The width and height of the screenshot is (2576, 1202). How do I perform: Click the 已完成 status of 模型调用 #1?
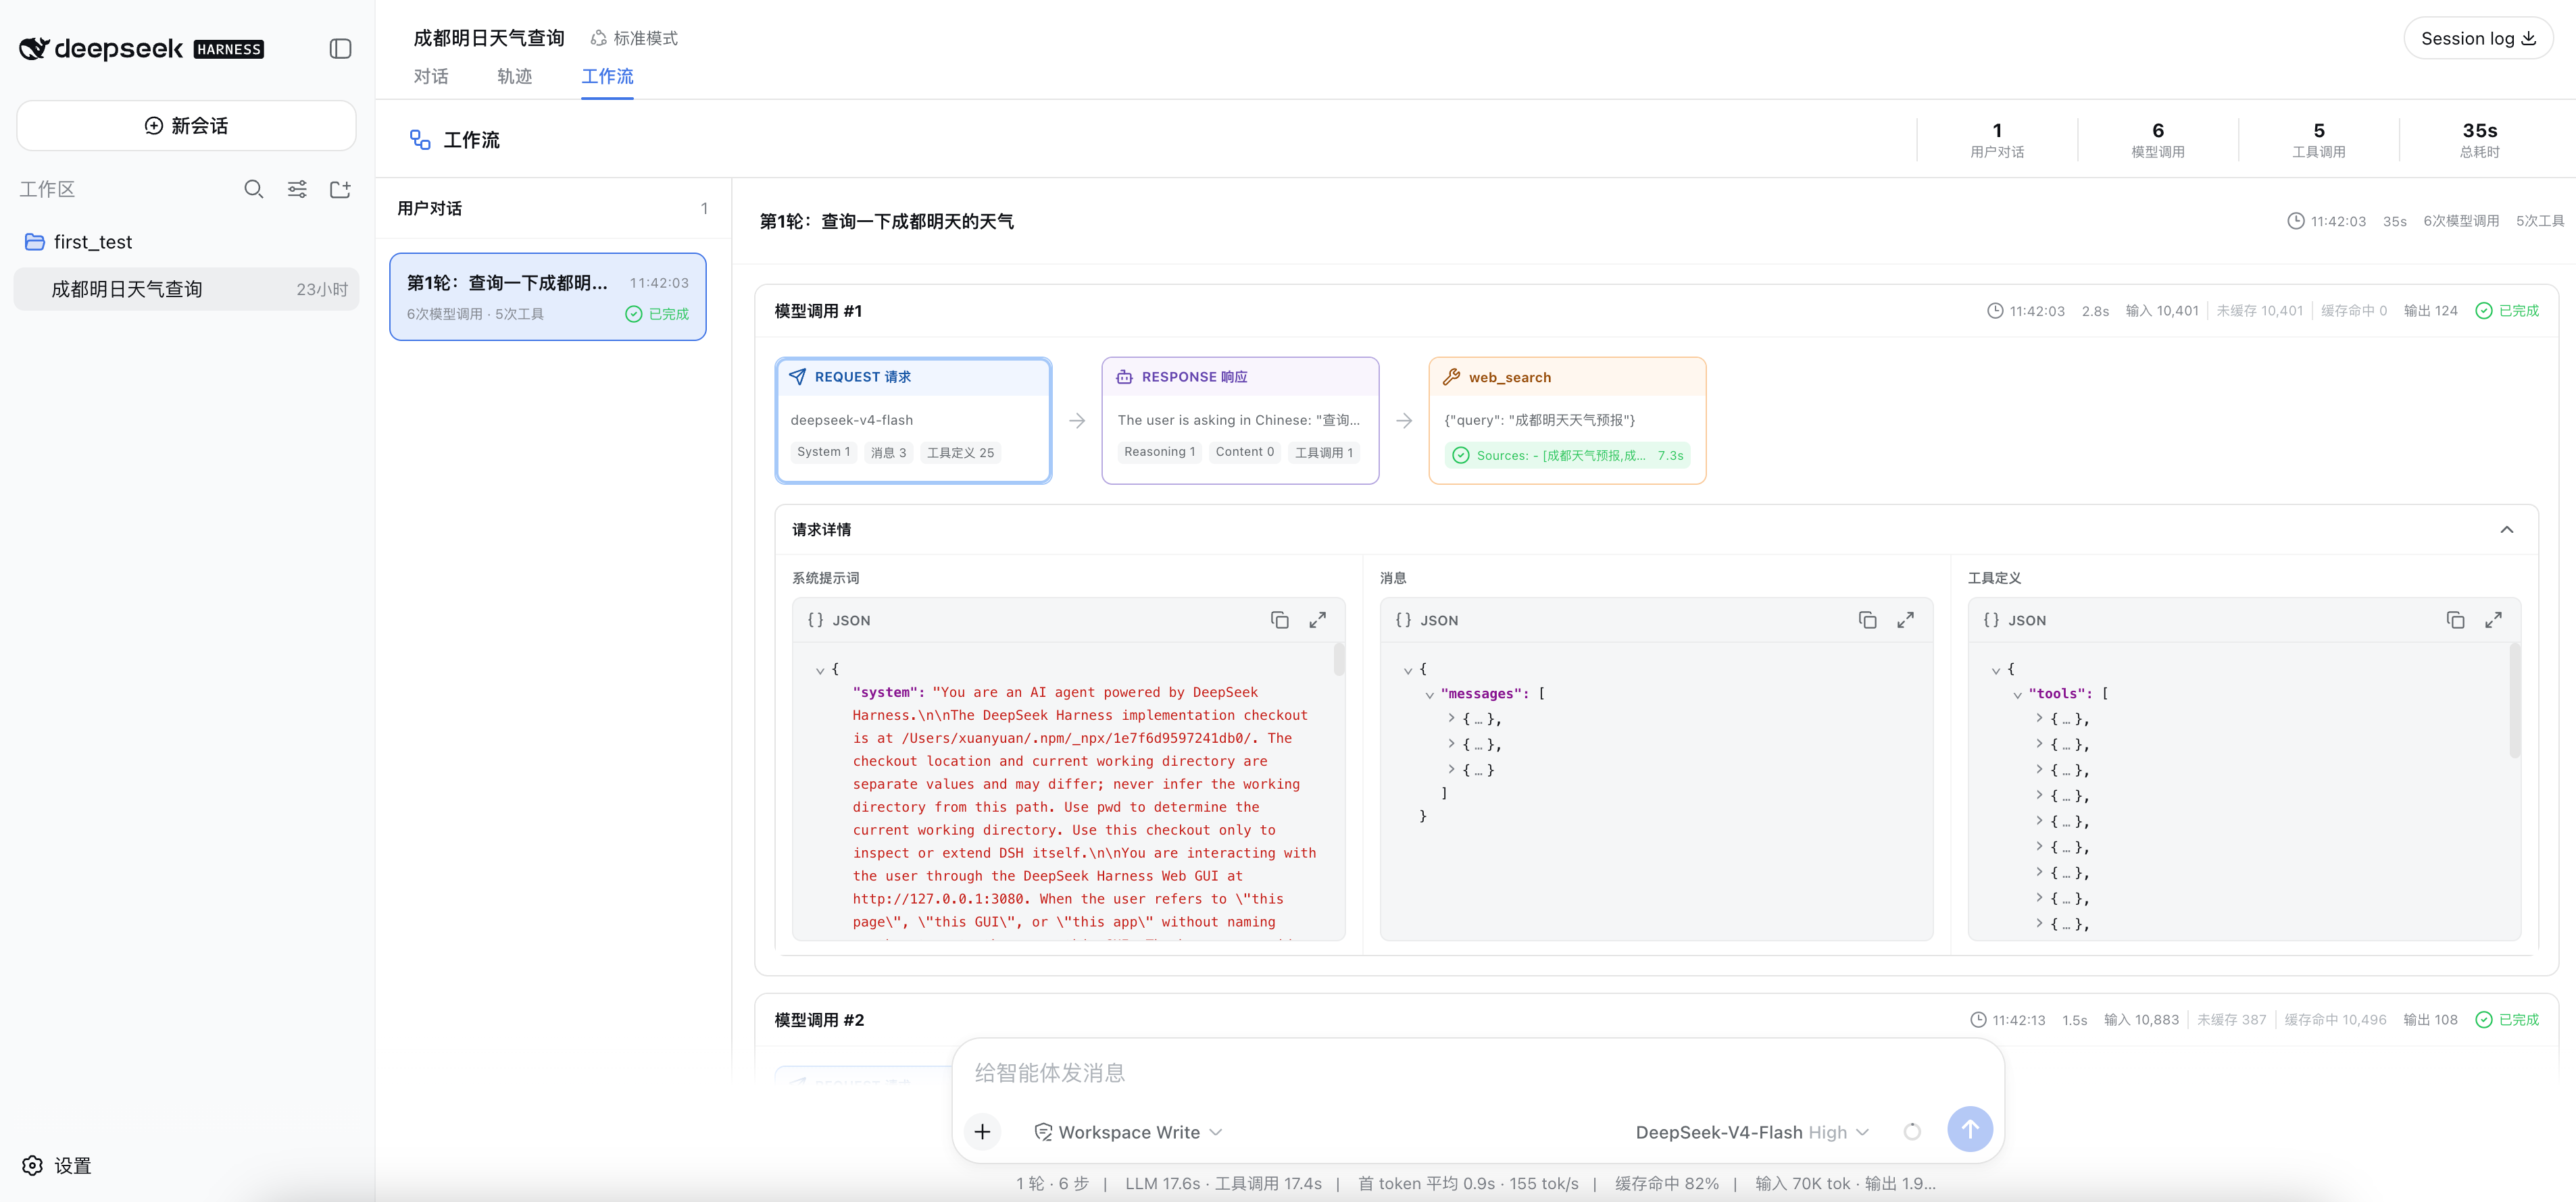click(2506, 312)
